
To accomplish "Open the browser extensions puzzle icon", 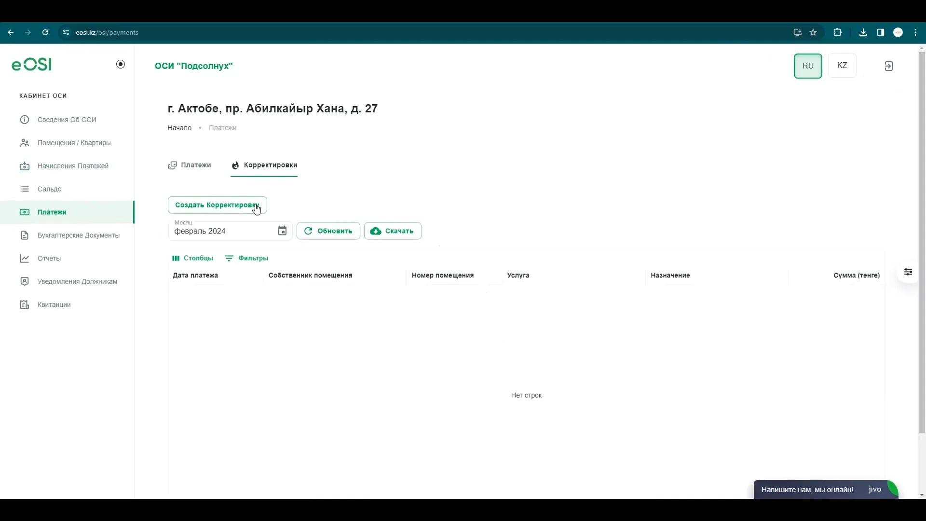I will pyautogui.click(x=837, y=32).
